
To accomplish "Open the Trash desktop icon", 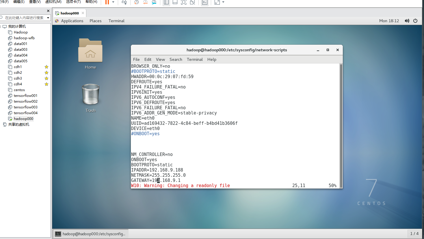I will click(90, 98).
